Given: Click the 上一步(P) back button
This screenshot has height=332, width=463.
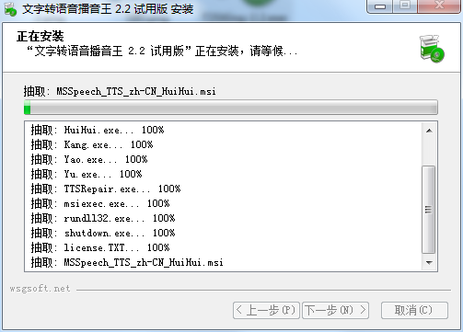Looking at the screenshot, I should (x=266, y=310).
